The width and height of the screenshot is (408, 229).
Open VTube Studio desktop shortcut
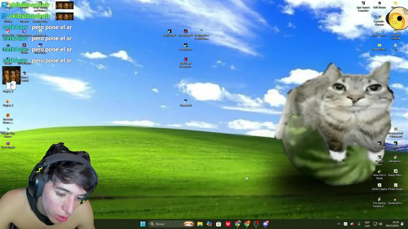pyautogui.click(x=396, y=187)
